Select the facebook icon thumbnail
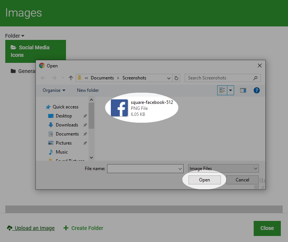The width and height of the screenshot is (288, 242). point(119,108)
